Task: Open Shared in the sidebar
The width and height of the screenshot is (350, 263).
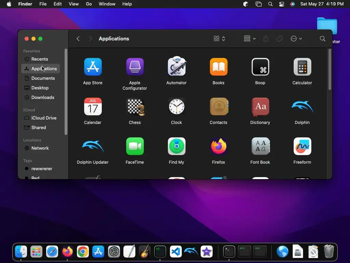Action: pyautogui.click(x=40, y=127)
